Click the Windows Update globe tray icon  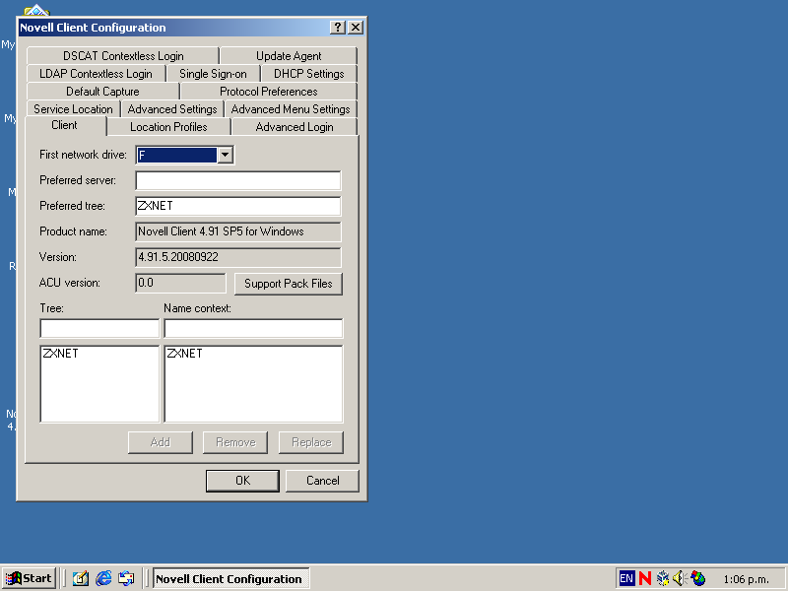point(698,578)
